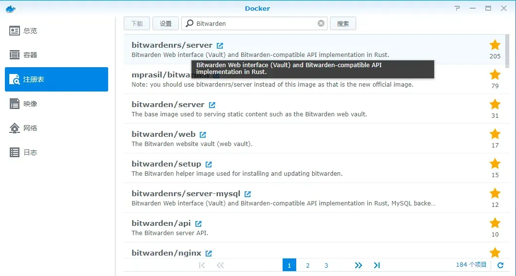Open external link for bitwarden/web
The height and width of the screenshot is (276, 516).
point(203,134)
